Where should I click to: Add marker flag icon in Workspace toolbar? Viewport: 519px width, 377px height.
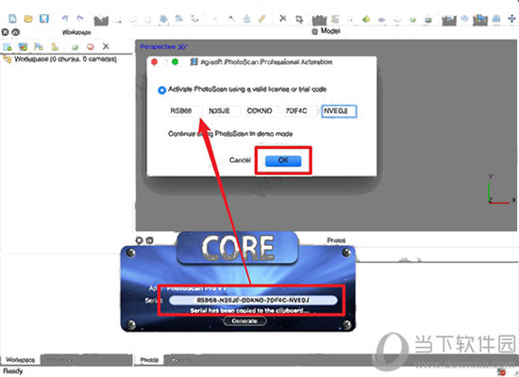[39, 47]
